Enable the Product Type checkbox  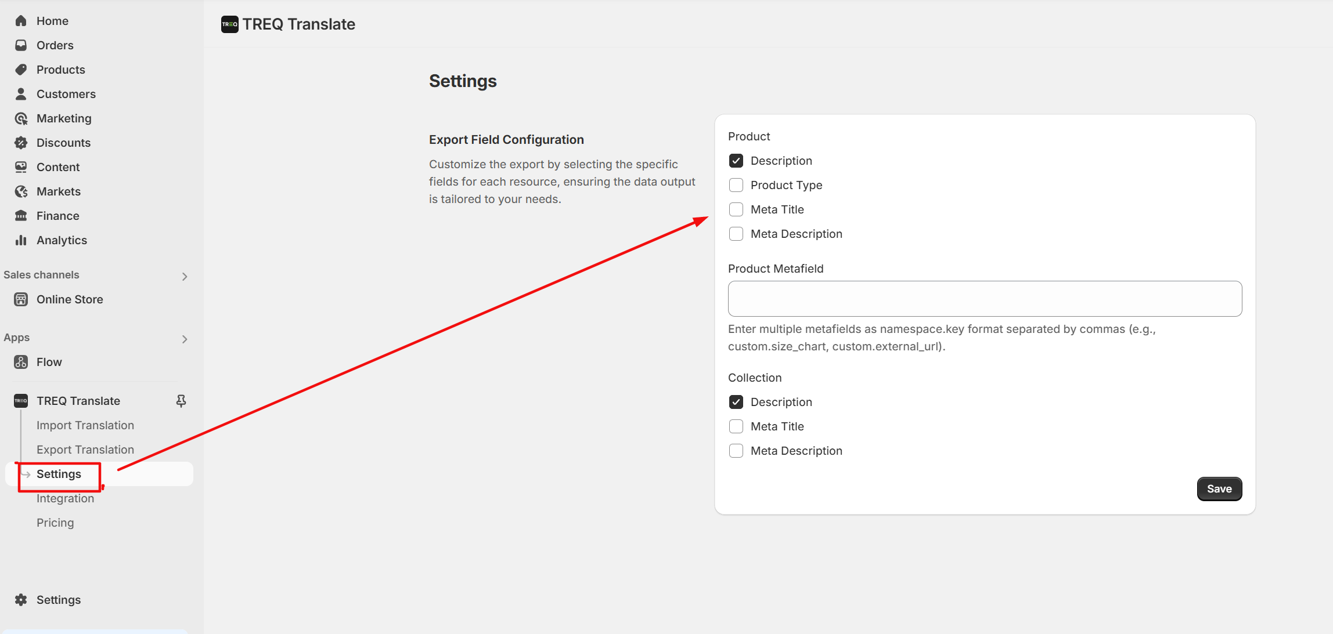(x=736, y=185)
